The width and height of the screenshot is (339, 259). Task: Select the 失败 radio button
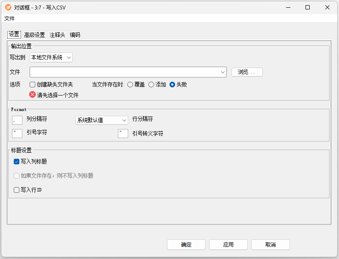pyautogui.click(x=172, y=85)
